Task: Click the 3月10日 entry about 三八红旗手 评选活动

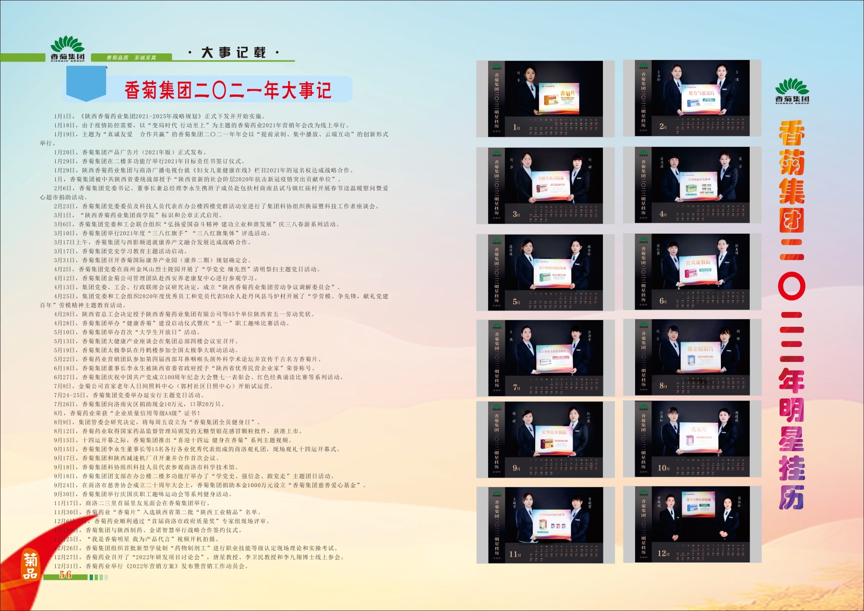Action: [x=163, y=233]
